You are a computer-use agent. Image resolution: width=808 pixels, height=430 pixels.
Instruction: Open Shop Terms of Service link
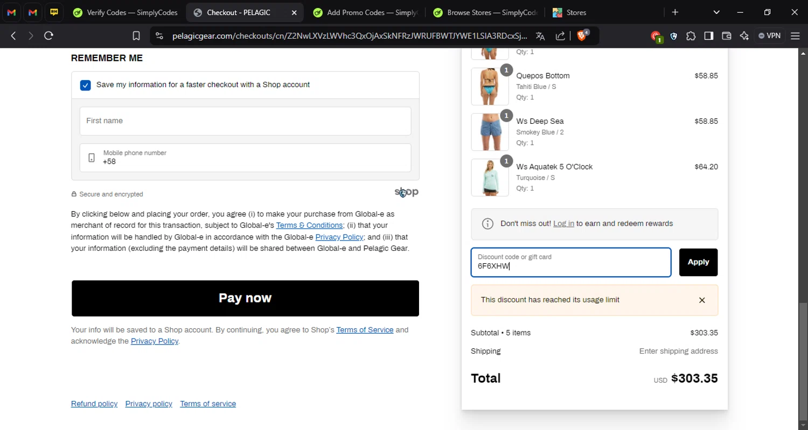(x=365, y=330)
